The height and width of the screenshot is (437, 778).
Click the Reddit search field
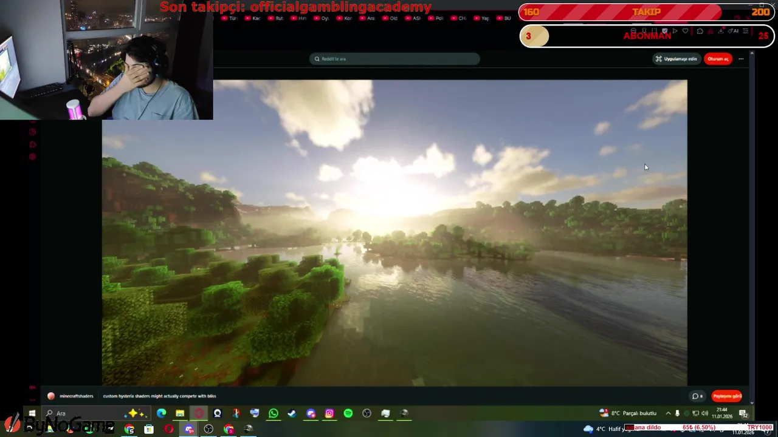click(x=394, y=59)
